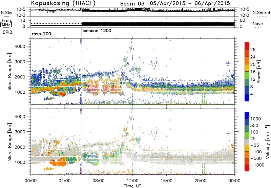
Task: Click the "100" tick on Velocity color bar
Action: 254,132
